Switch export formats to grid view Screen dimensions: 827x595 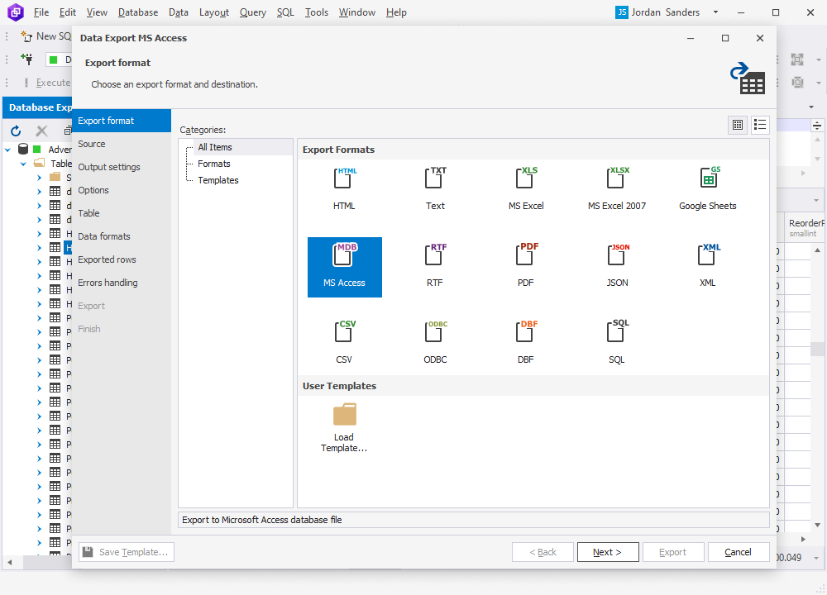(737, 125)
